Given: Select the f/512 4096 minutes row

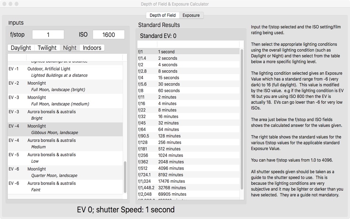Looking at the screenshot, I should (188, 168).
